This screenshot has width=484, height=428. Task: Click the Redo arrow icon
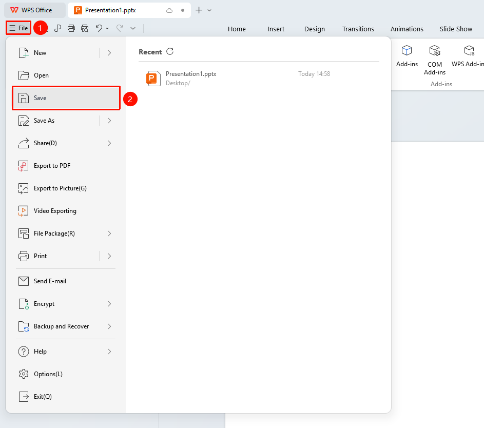pyautogui.click(x=120, y=28)
